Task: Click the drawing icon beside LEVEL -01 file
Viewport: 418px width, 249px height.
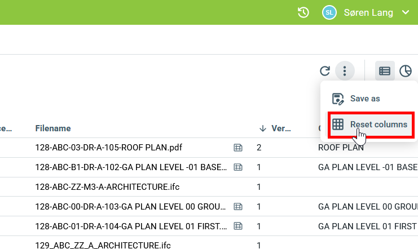Action: coord(238,167)
